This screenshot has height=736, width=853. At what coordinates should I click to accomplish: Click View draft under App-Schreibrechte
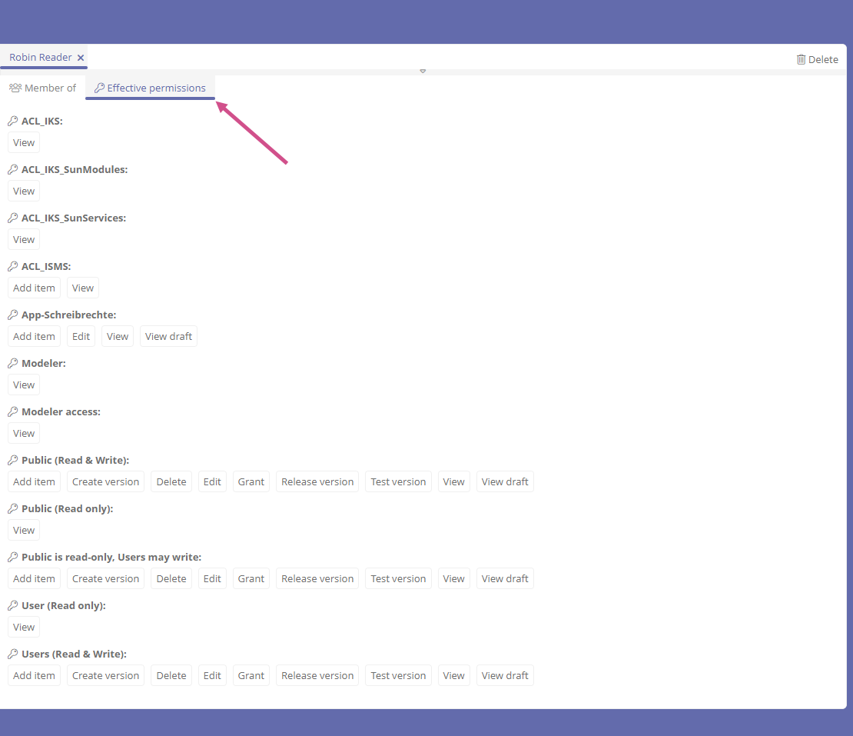point(168,336)
